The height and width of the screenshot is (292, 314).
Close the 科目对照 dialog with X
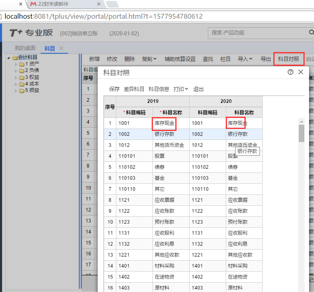[x=301, y=72]
